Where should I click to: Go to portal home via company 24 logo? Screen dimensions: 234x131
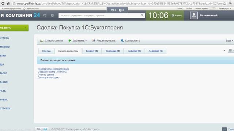pyautogui.click(x=20, y=15)
